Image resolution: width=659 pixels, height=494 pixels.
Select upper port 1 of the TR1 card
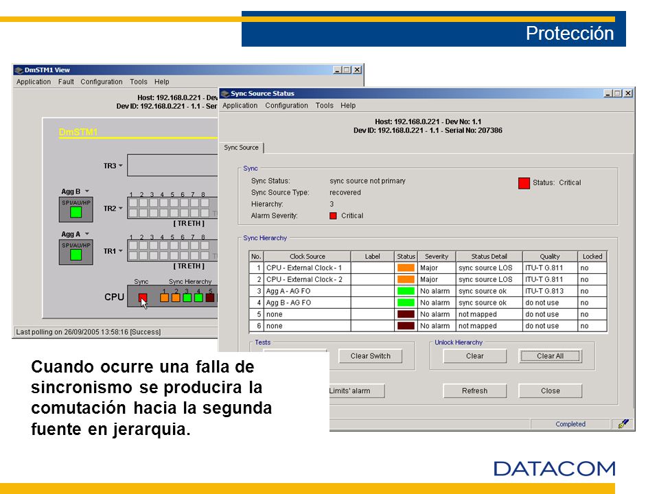click(x=133, y=246)
